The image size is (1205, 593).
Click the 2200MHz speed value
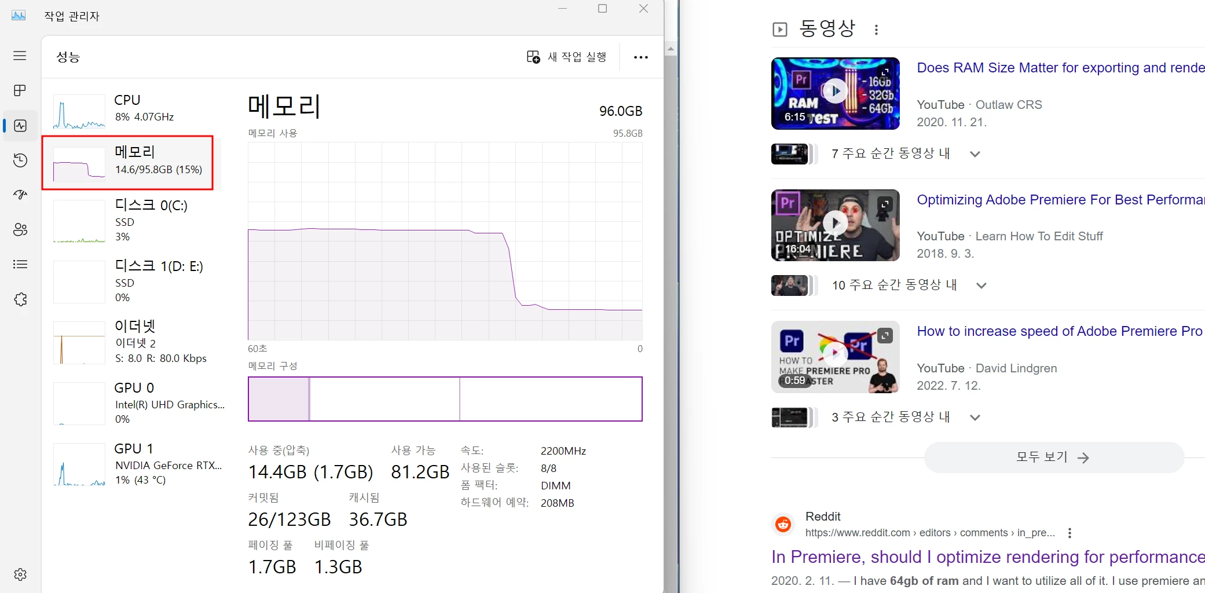563,451
